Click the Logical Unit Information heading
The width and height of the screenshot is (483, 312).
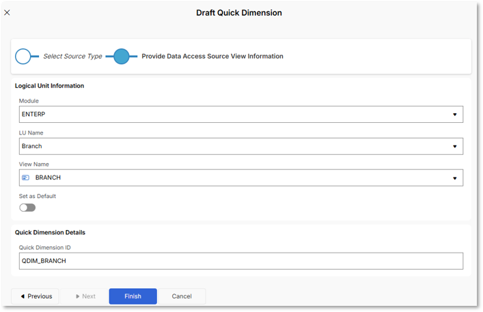click(x=49, y=86)
